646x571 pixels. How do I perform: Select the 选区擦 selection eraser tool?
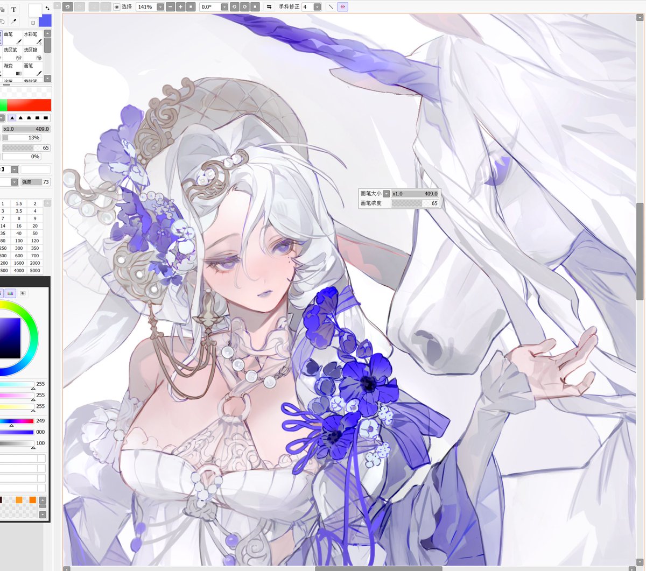point(32,53)
